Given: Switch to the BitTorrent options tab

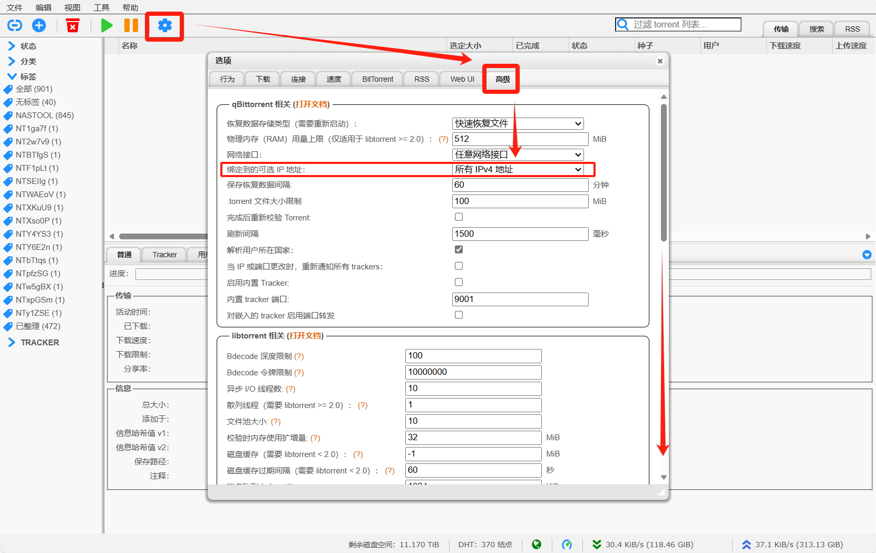Looking at the screenshot, I should pos(377,79).
